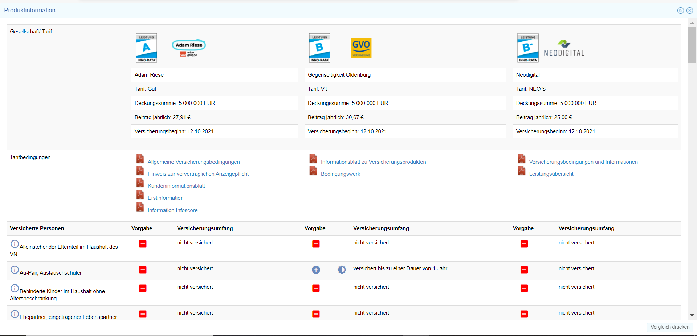Click scrollbar down arrow
Image resolution: width=697 pixels, height=336 pixels.
click(x=692, y=315)
